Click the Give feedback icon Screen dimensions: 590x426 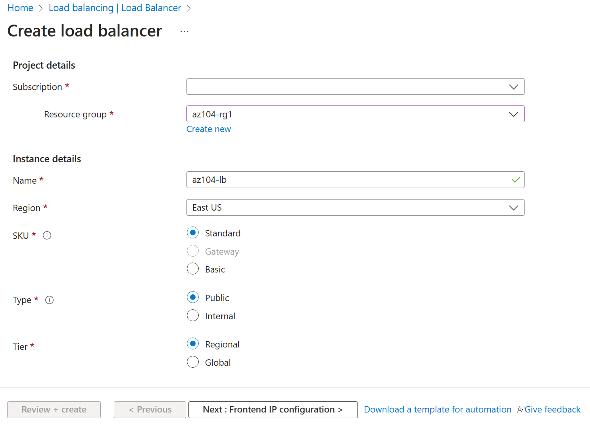521,409
